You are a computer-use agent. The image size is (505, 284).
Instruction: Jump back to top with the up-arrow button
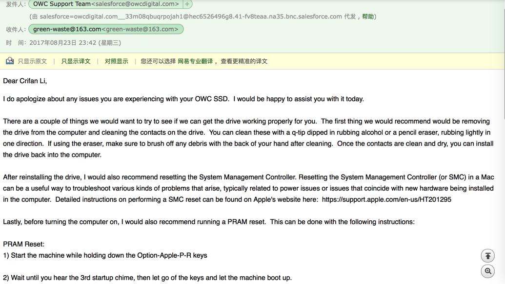pos(487,256)
